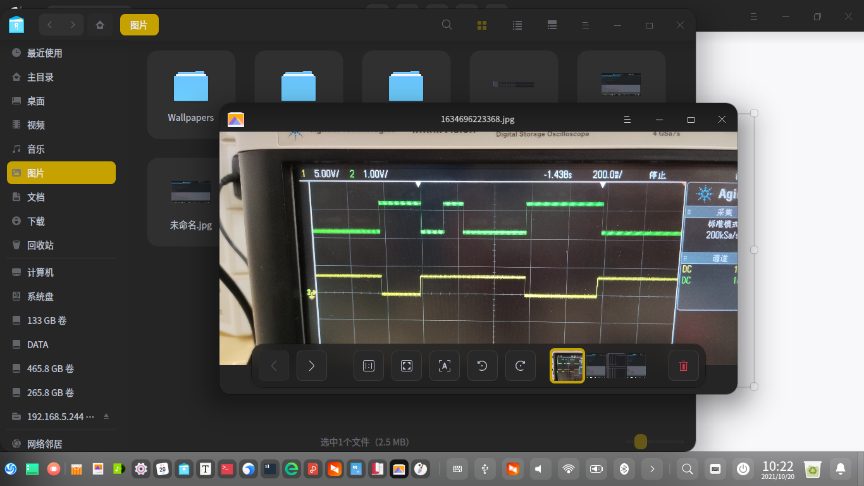Open 桌面 in the sidebar

pos(61,101)
